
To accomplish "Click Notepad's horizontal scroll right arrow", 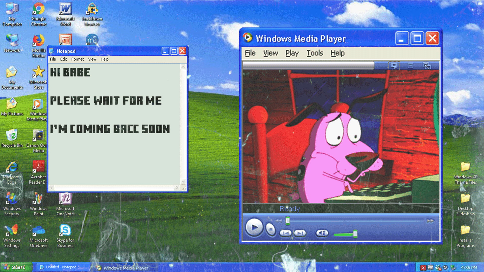I will coord(177,188).
